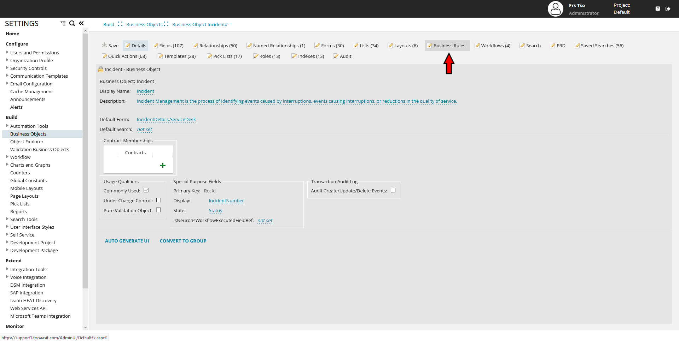Click the user profile avatar

tap(555, 8)
